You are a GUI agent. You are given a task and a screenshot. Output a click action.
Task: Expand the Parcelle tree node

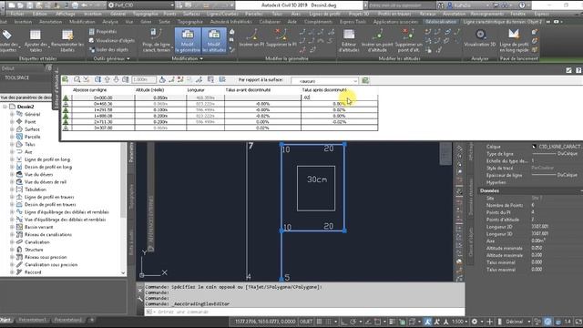coord(12,137)
